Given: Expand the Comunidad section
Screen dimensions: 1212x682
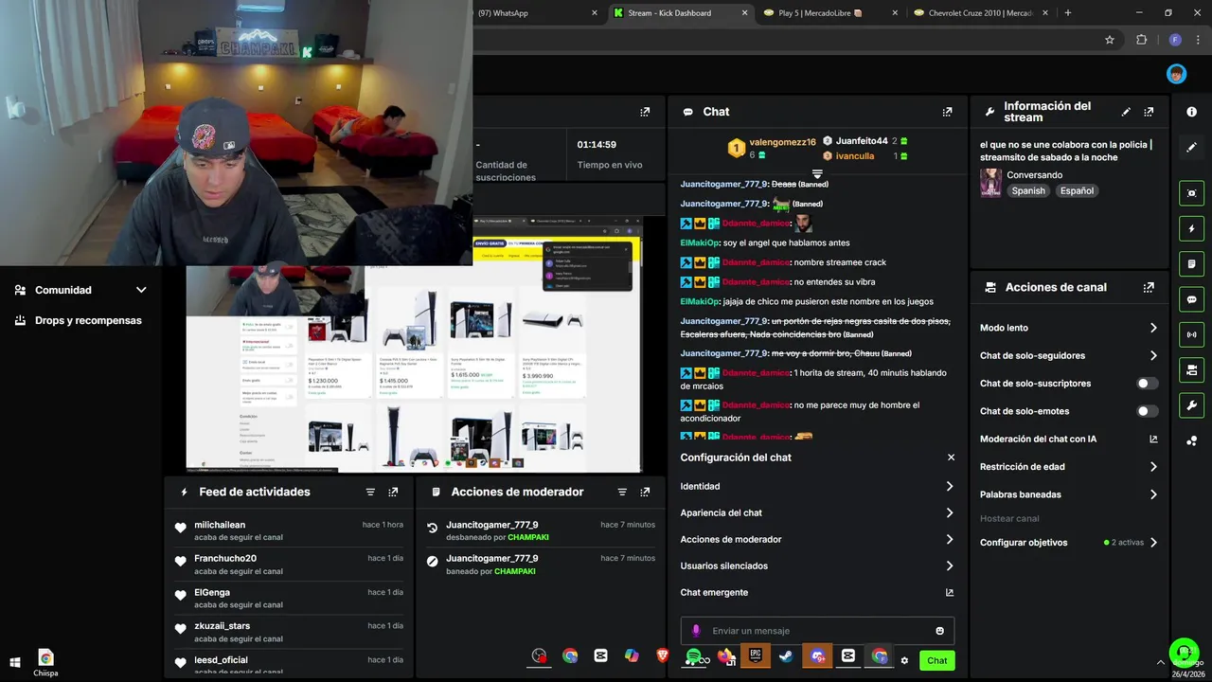Looking at the screenshot, I should (80, 290).
